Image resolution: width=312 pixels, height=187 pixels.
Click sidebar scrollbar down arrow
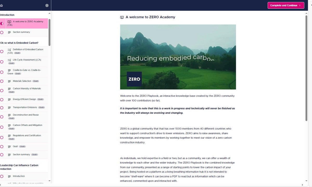[x=50, y=181]
